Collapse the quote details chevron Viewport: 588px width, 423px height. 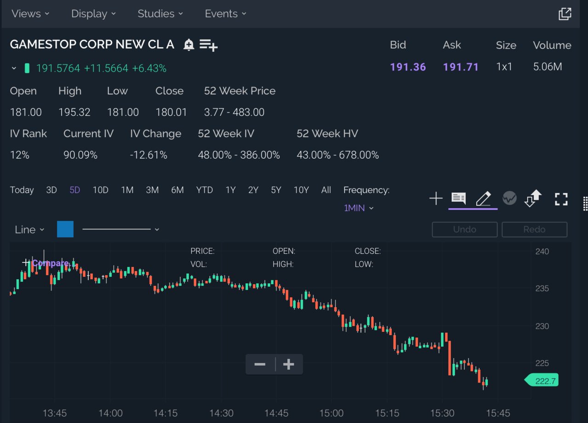coord(14,69)
